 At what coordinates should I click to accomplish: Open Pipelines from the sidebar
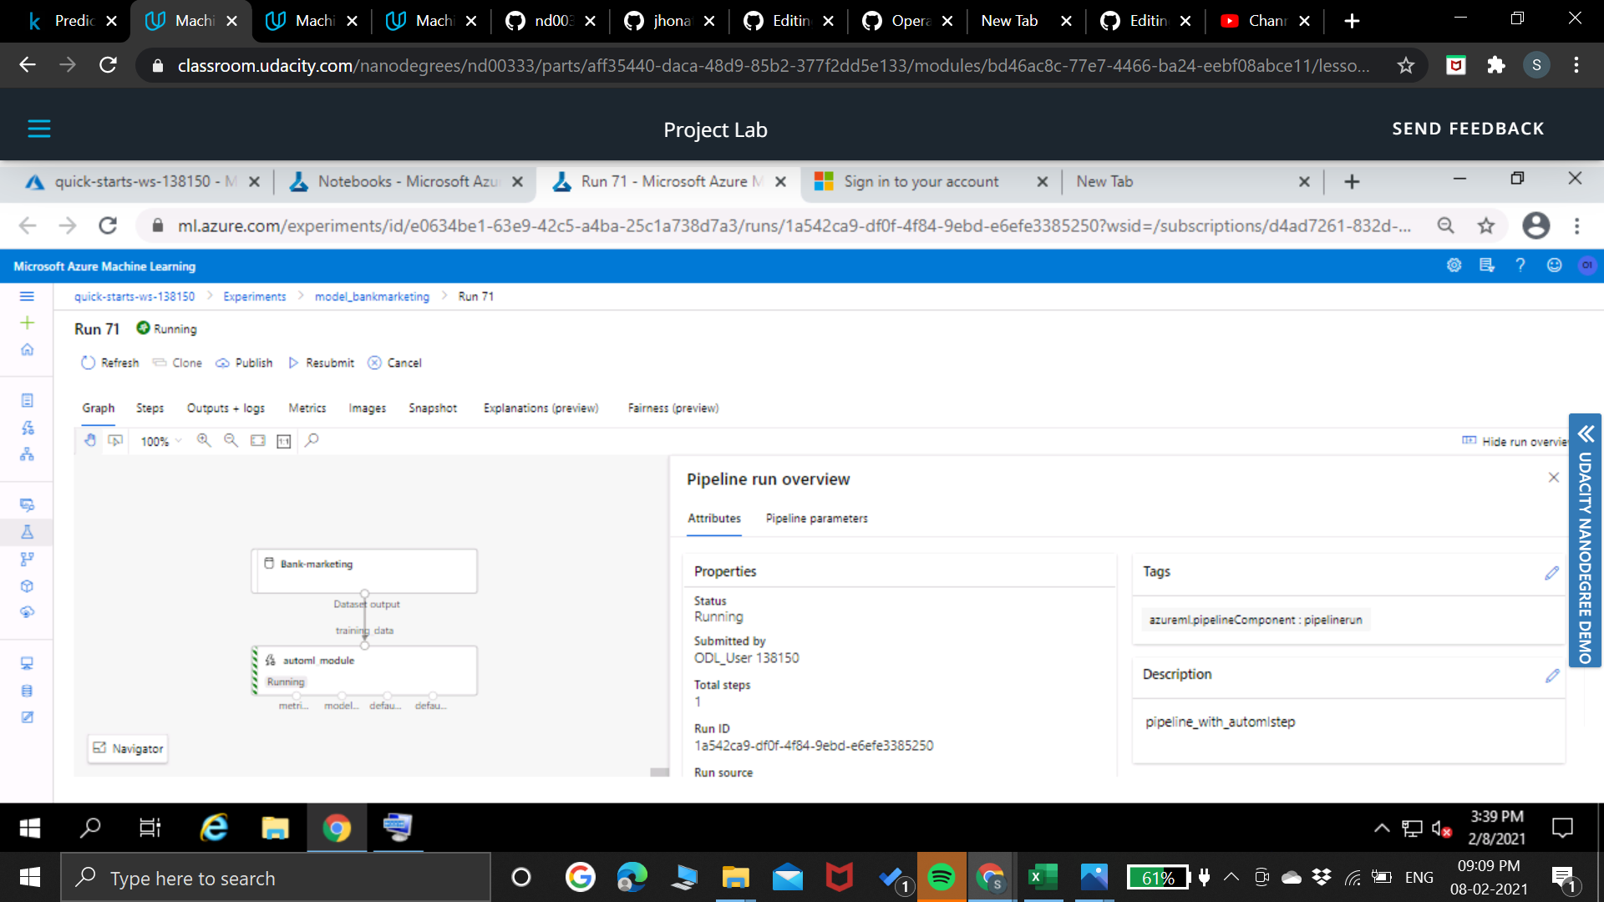27,559
